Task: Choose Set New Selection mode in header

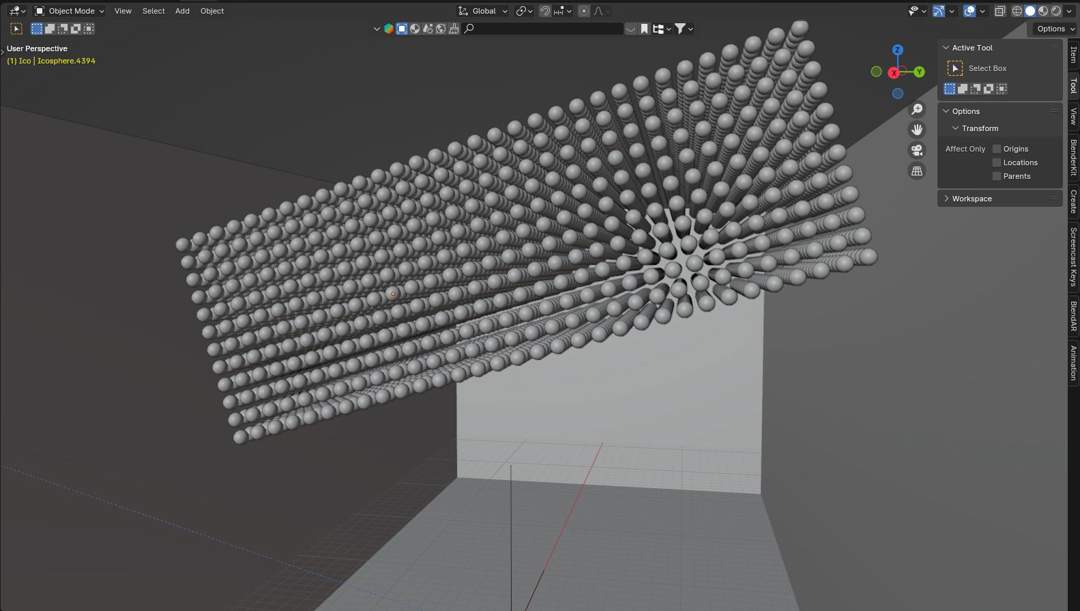Action: [37, 29]
